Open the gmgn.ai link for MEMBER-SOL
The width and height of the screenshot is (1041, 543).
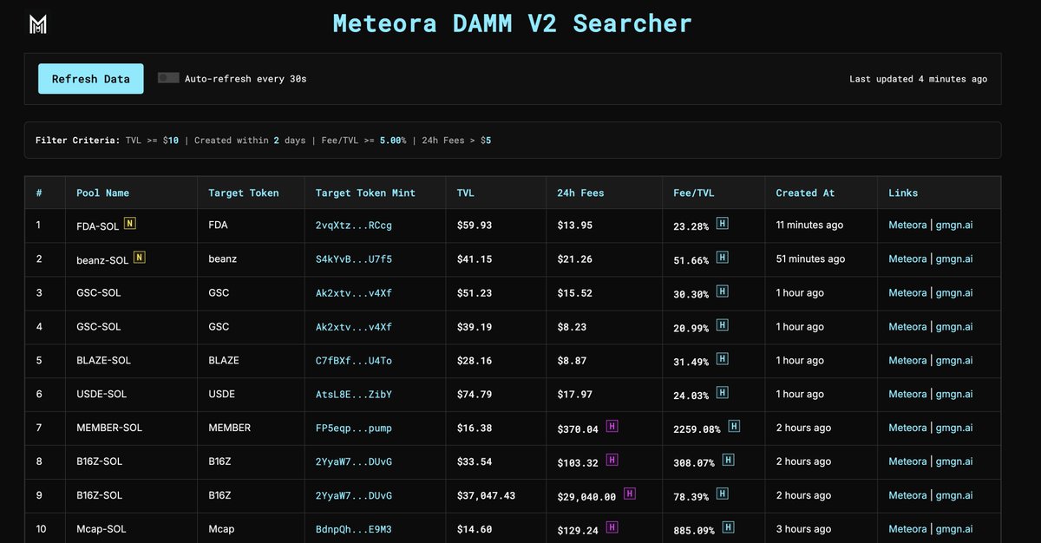pos(953,428)
